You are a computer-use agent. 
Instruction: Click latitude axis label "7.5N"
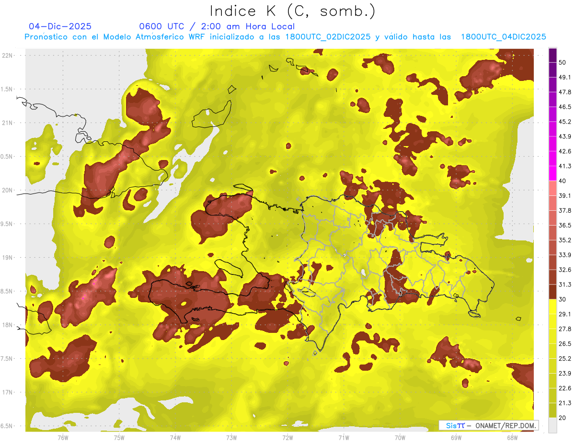tap(6, 359)
